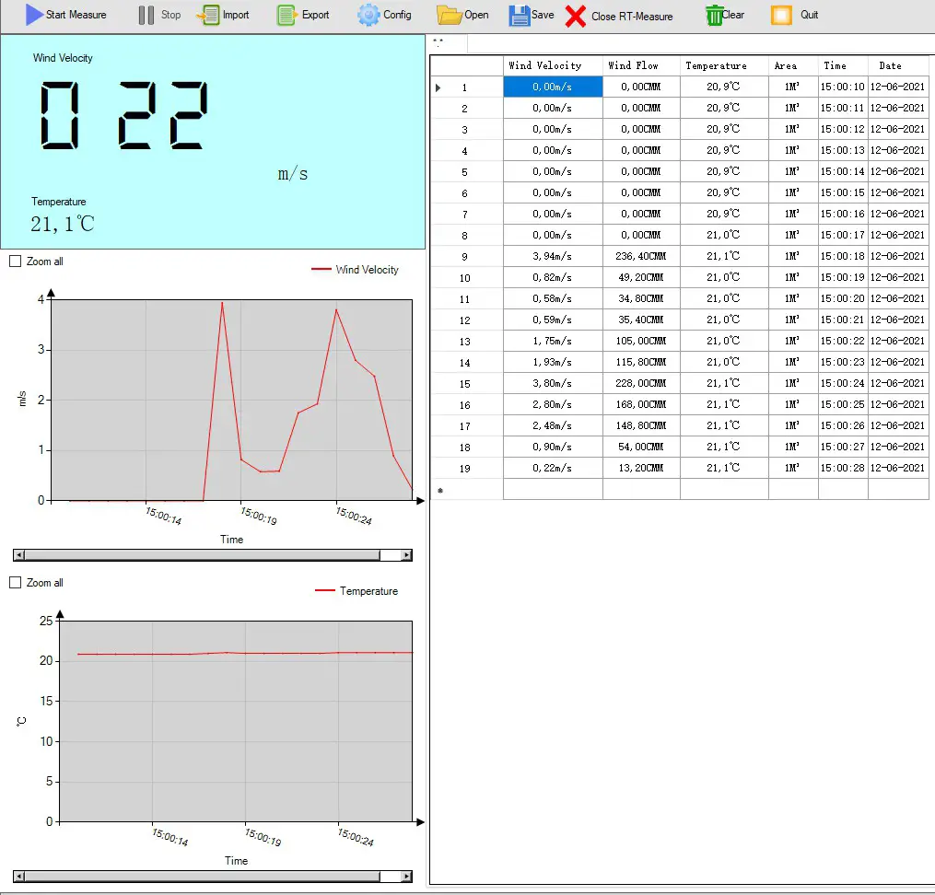This screenshot has height=895, width=935.
Task: Click the Wind Velocity legend label
Action: click(x=368, y=270)
